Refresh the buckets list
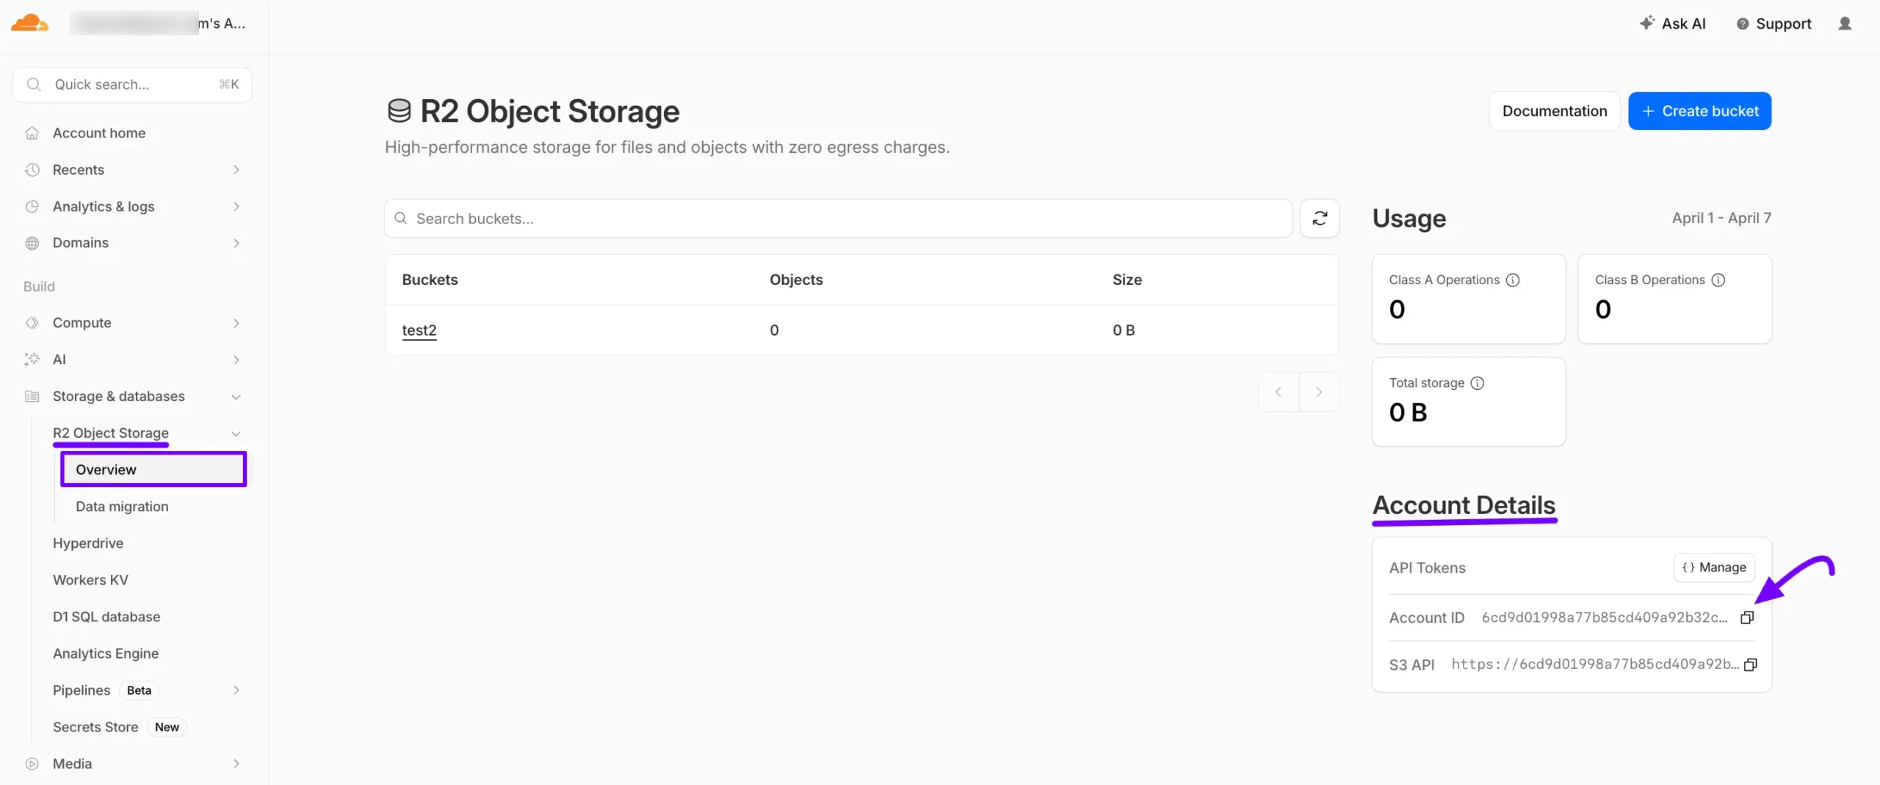The width and height of the screenshot is (1880, 785). (1320, 218)
